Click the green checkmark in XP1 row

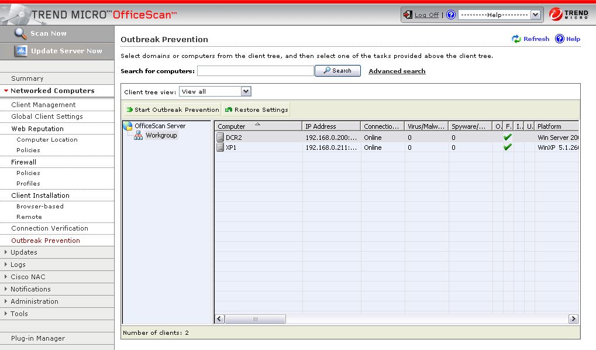[508, 147]
